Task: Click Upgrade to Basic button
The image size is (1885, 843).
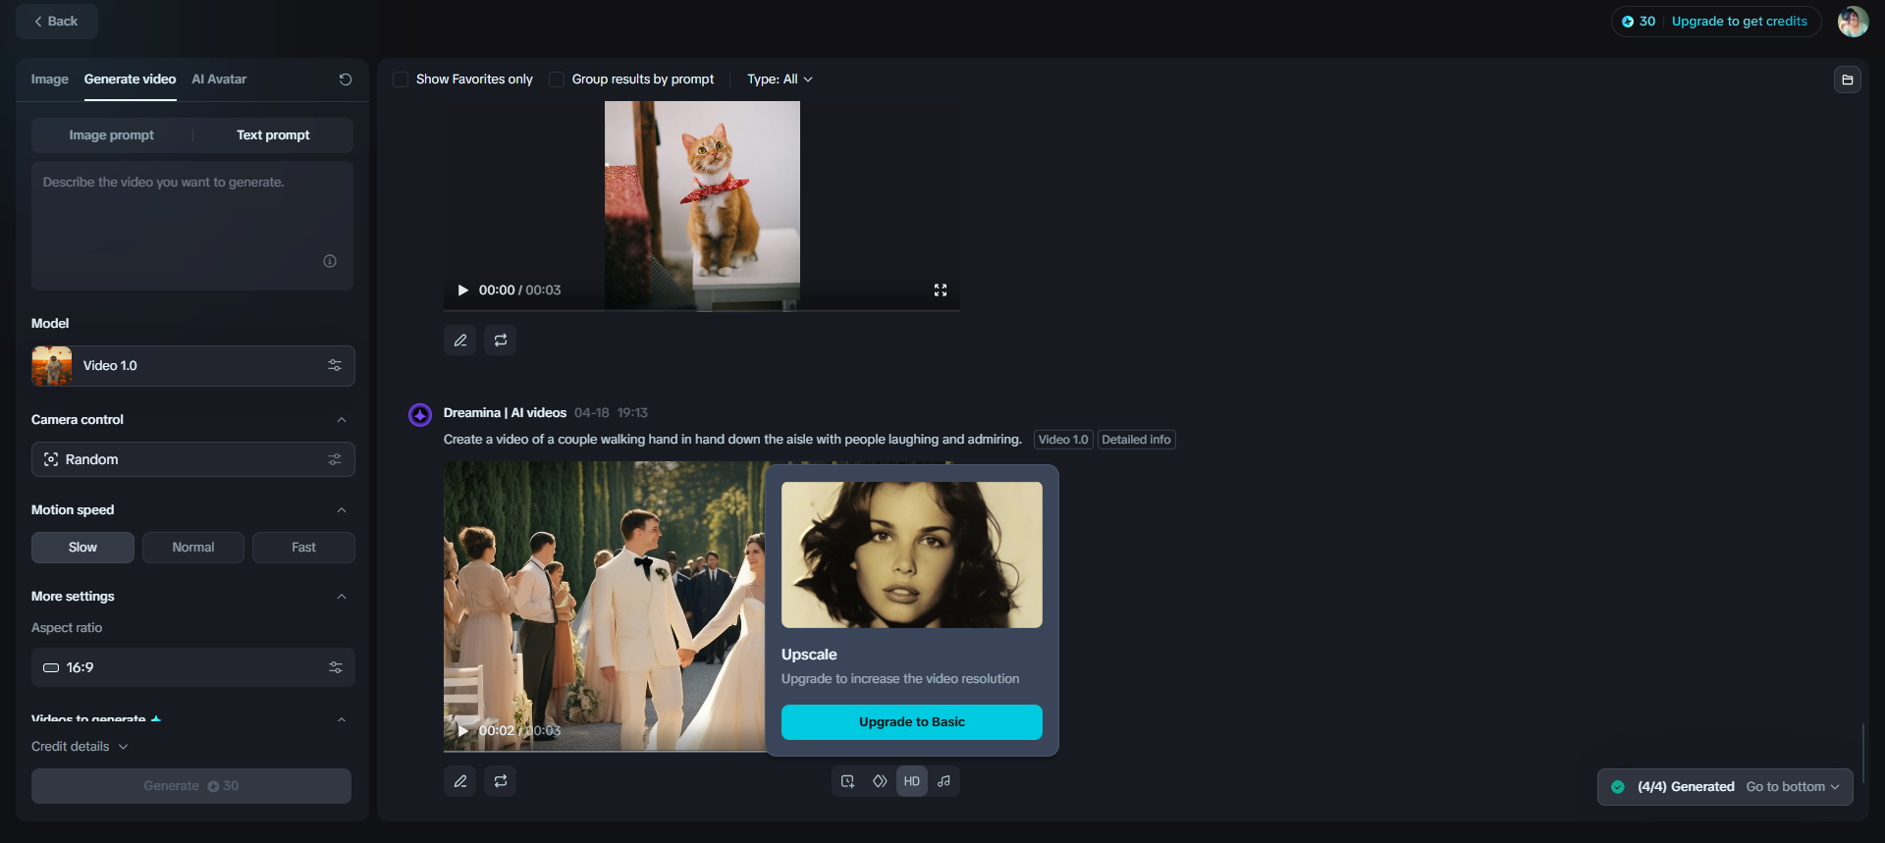Action: pyautogui.click(x=912, y=722)
